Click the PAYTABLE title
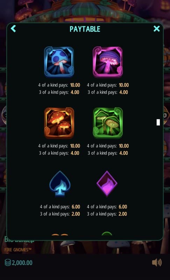The image size is (170, 280). [x=85, y=29]
